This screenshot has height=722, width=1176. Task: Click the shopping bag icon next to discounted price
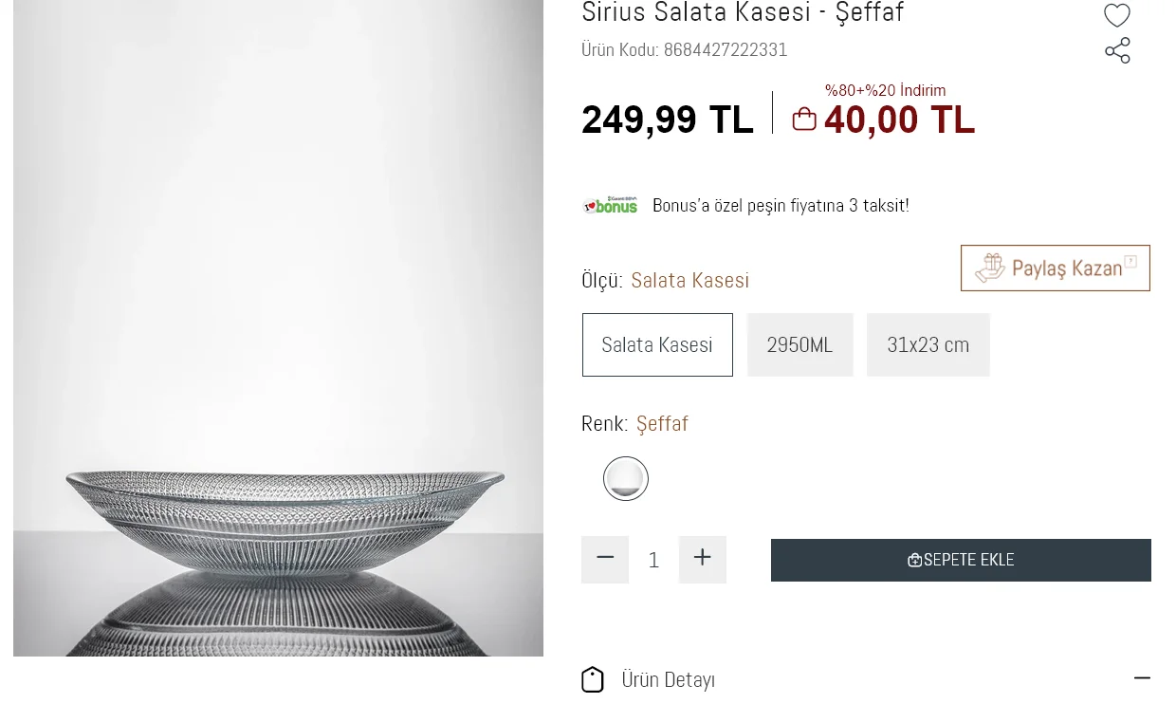803,118
